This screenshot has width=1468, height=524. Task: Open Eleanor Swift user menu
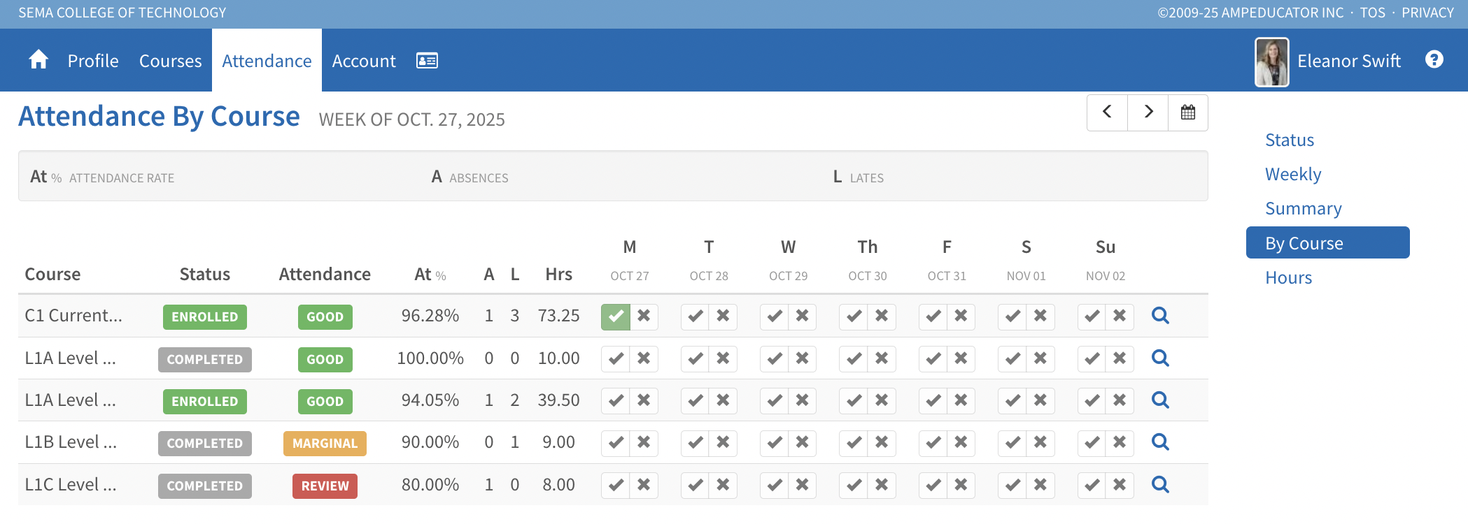coord(1348,61)
